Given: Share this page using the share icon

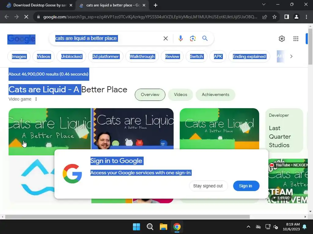Looking at the screenshot, I should pos(265,17).
